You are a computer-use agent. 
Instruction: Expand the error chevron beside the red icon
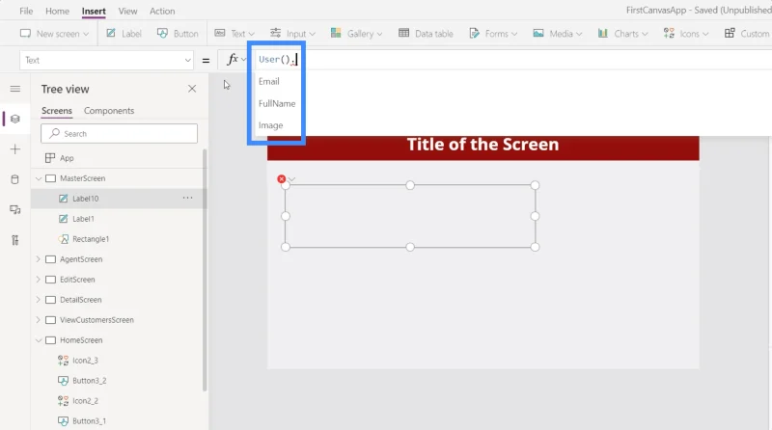pyautogui.click(x=291, y=179)
